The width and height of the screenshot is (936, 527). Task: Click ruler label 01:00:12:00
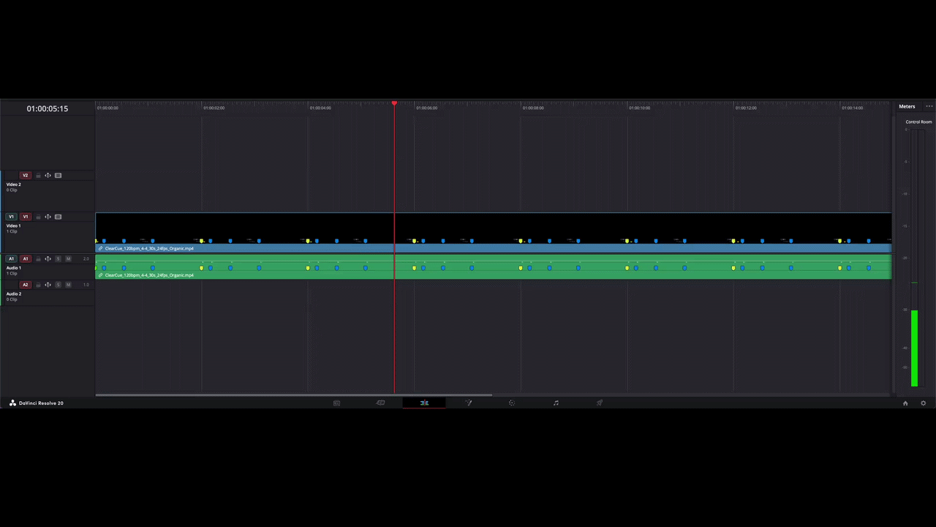pyautogui.click(x=746, y=108)
